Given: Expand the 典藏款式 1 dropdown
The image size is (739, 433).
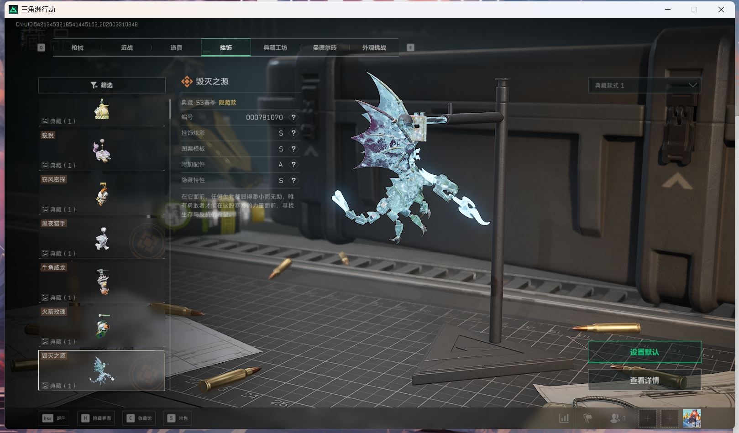Looking at the screenshot, I should coord(644,85).
